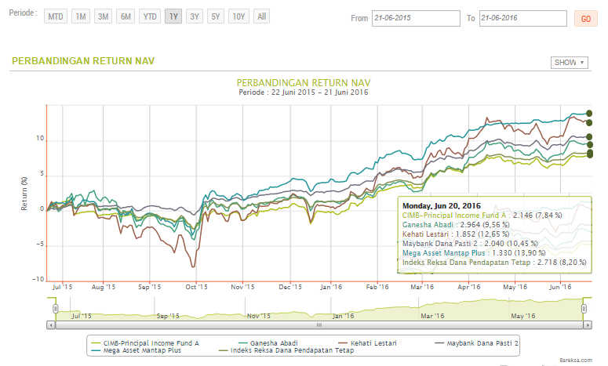Viewport: 608px width, 366px height.
Task: Open the SHOW dropdown
Action: 570,63
